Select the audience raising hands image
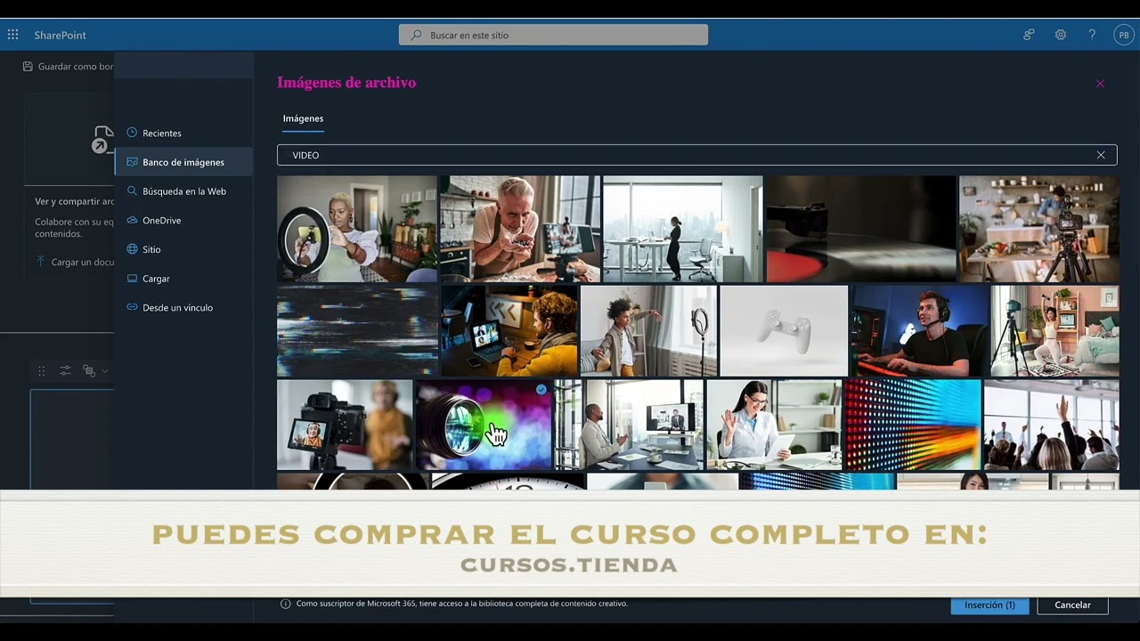 (1051, 425)
